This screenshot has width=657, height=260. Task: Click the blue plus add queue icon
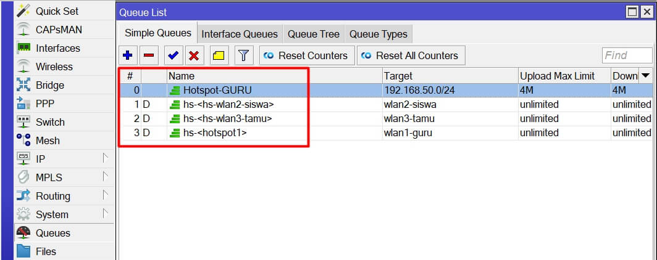pos(128,55)
